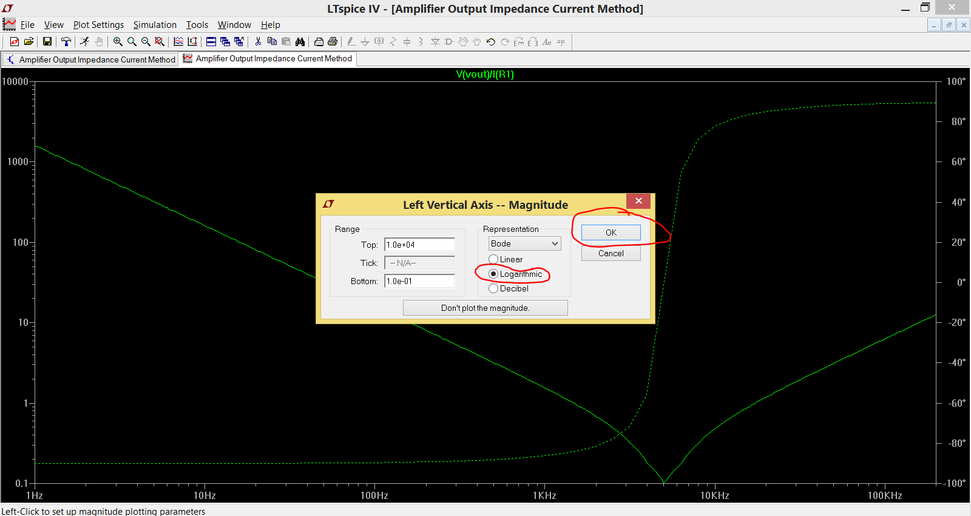The height and width of the screenshot is (516, 971).
Task: Click the Save disk icon
Action: point(47,42)
